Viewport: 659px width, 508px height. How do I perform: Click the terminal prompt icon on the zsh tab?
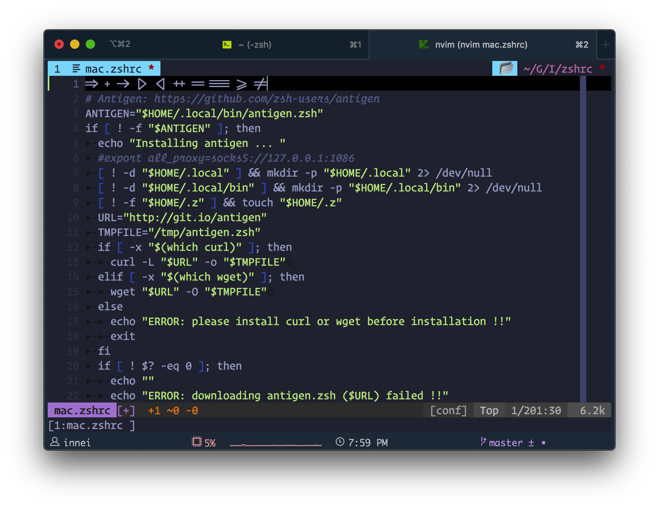(227, 45)
